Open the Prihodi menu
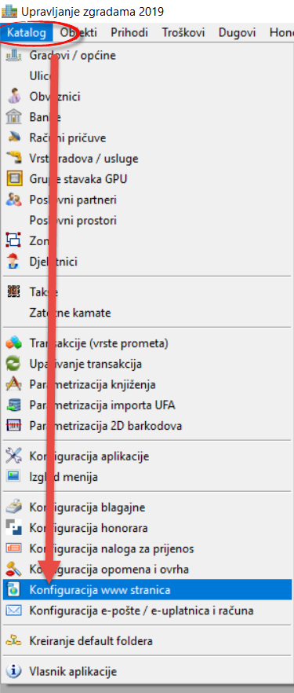The image size is (294, 693). click(129, 33)
